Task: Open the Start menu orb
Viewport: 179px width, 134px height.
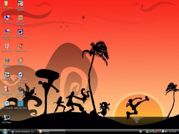Action: pos(5,132)
